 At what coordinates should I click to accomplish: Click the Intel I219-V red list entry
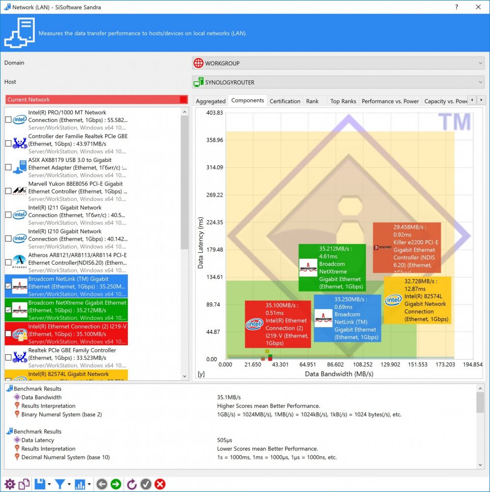(x=66, y=334)
